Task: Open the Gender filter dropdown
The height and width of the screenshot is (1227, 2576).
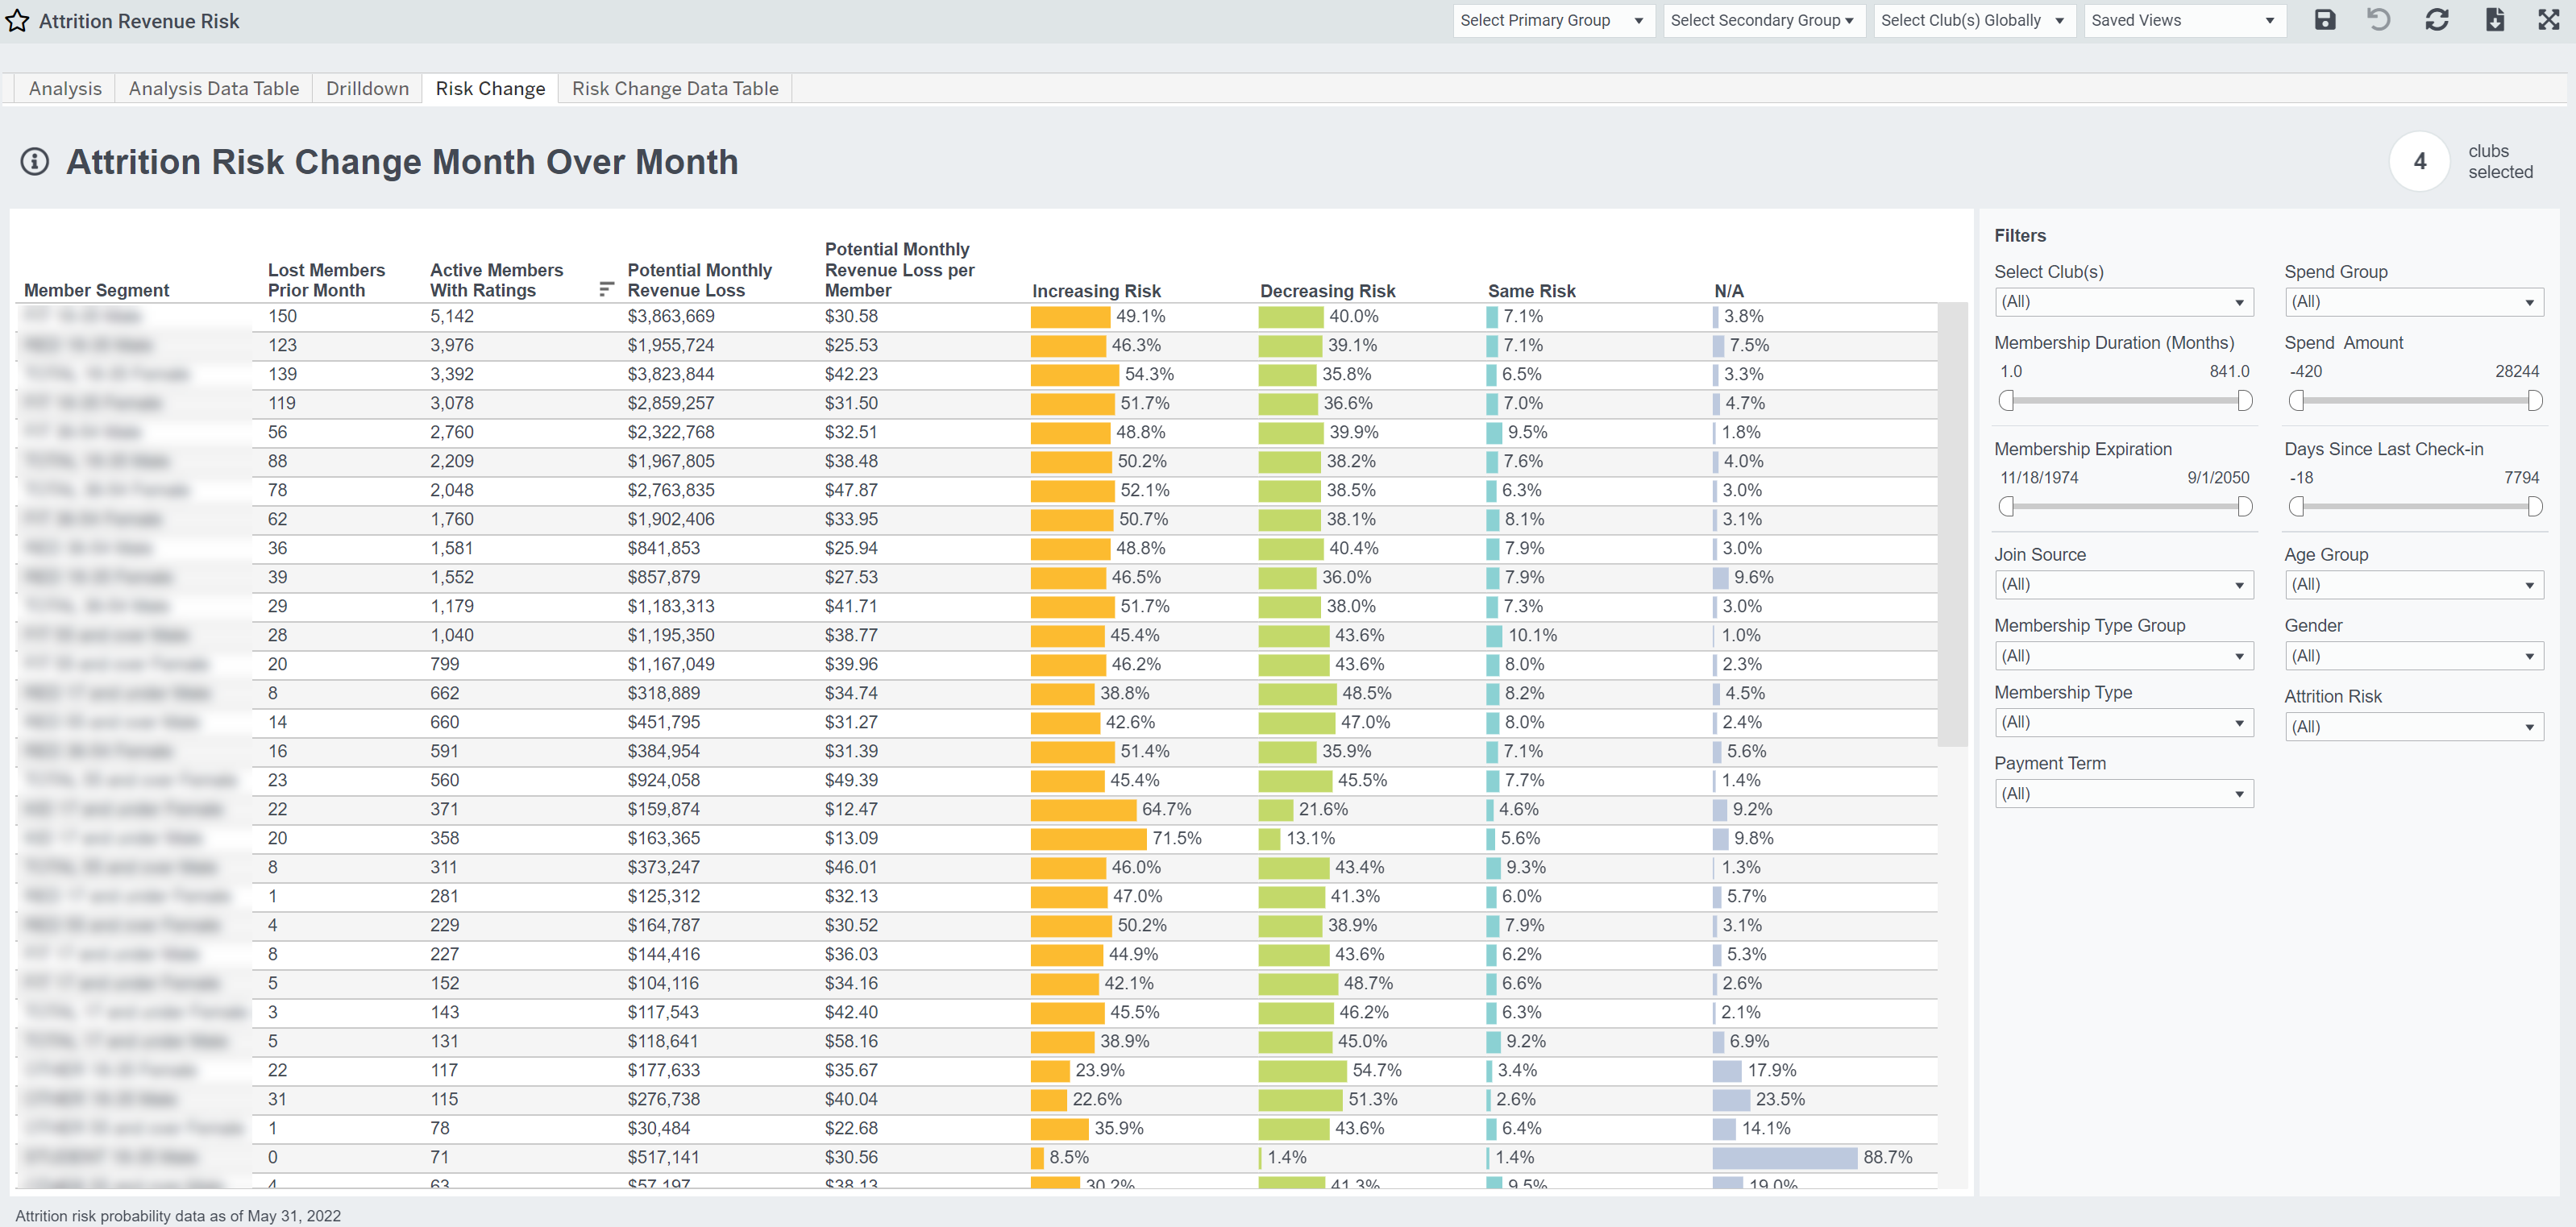Action: [2413, 656]
